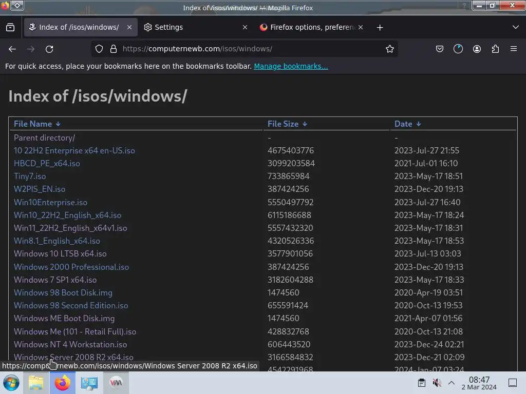Switch to the Settings tab
This screenshot has height=394, width=526.
point(196,28)
